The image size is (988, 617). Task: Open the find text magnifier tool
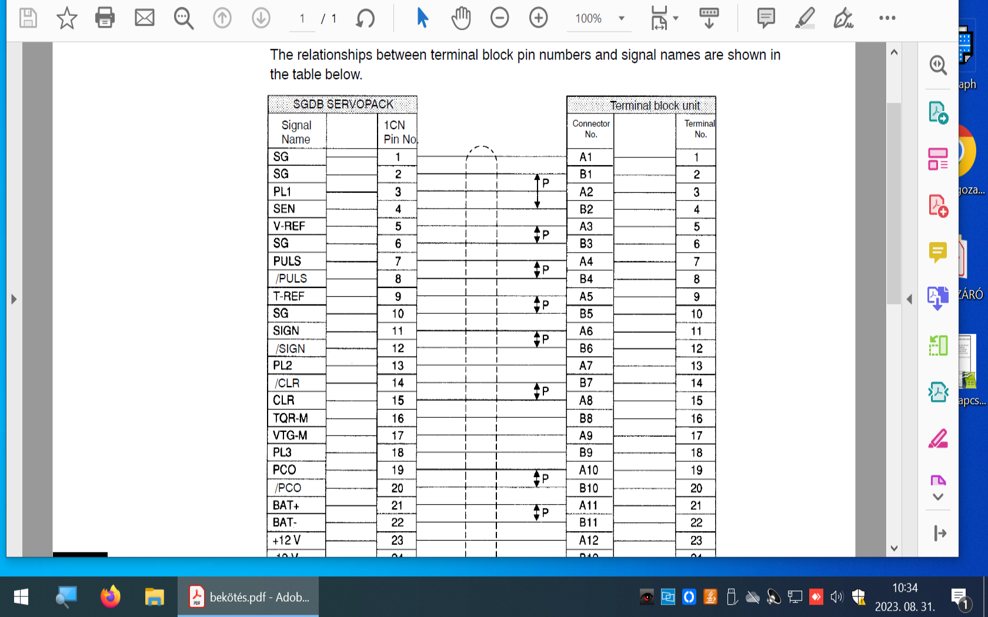tap(183, 18)
